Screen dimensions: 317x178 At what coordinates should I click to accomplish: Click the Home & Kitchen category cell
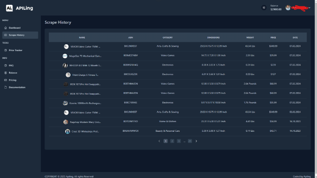[x=167, y=121]
